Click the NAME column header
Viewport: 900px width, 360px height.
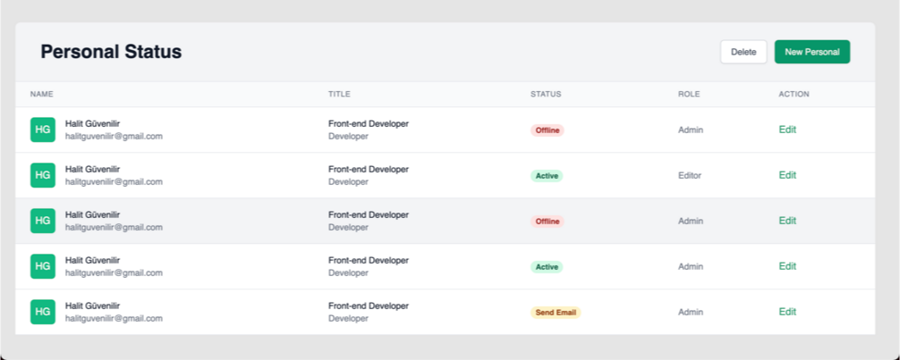tap(42, 94)
